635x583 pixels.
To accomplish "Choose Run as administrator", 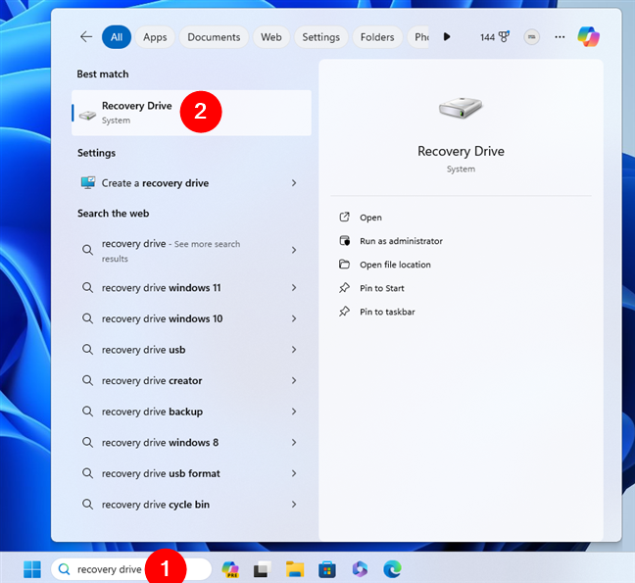I will click(401, 241).
